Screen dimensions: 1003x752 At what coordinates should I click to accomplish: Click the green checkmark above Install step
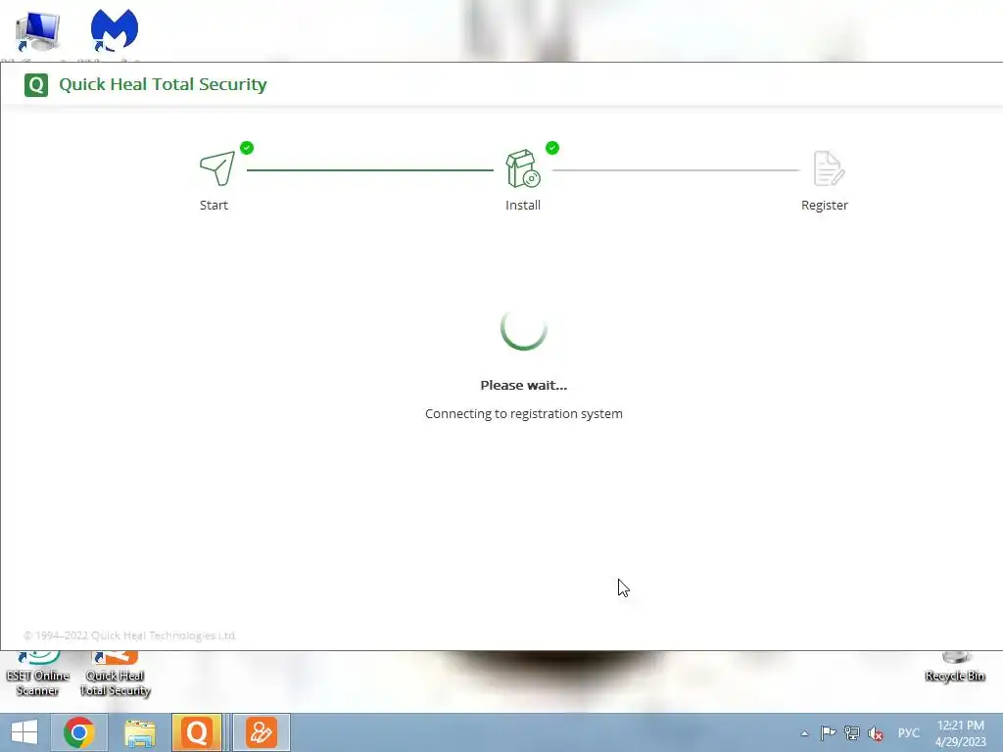click(552, 148)
